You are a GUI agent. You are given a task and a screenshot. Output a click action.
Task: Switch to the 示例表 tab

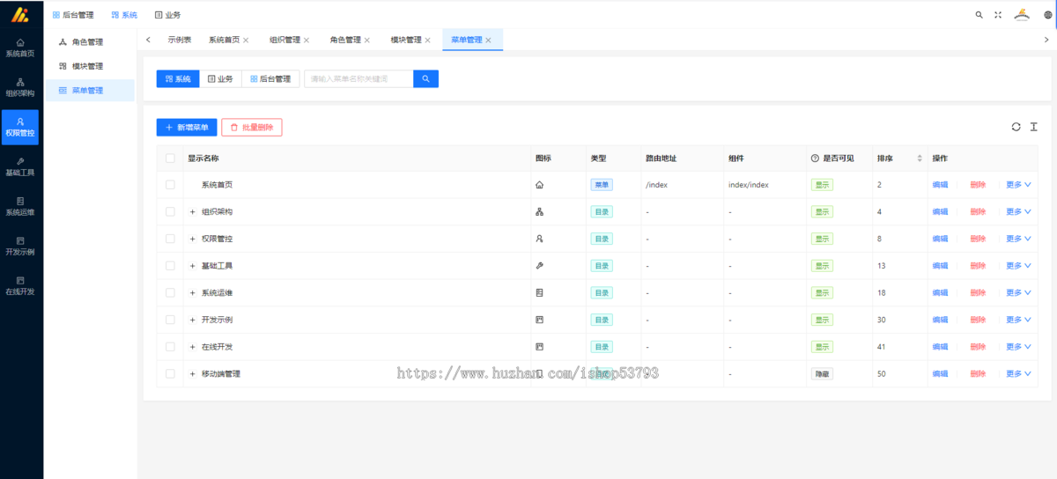(x=180, y=40)
